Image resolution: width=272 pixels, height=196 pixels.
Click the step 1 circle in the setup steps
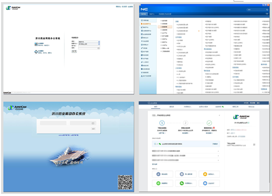[162, 123]
